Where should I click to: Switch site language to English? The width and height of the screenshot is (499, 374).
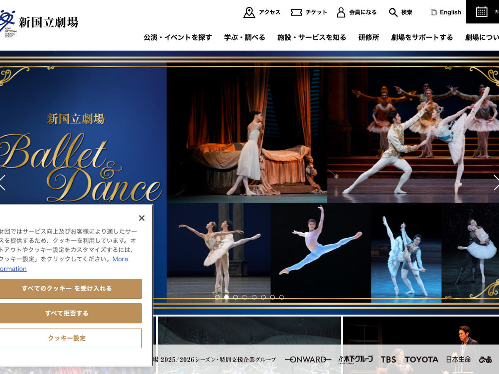point(446,12)
